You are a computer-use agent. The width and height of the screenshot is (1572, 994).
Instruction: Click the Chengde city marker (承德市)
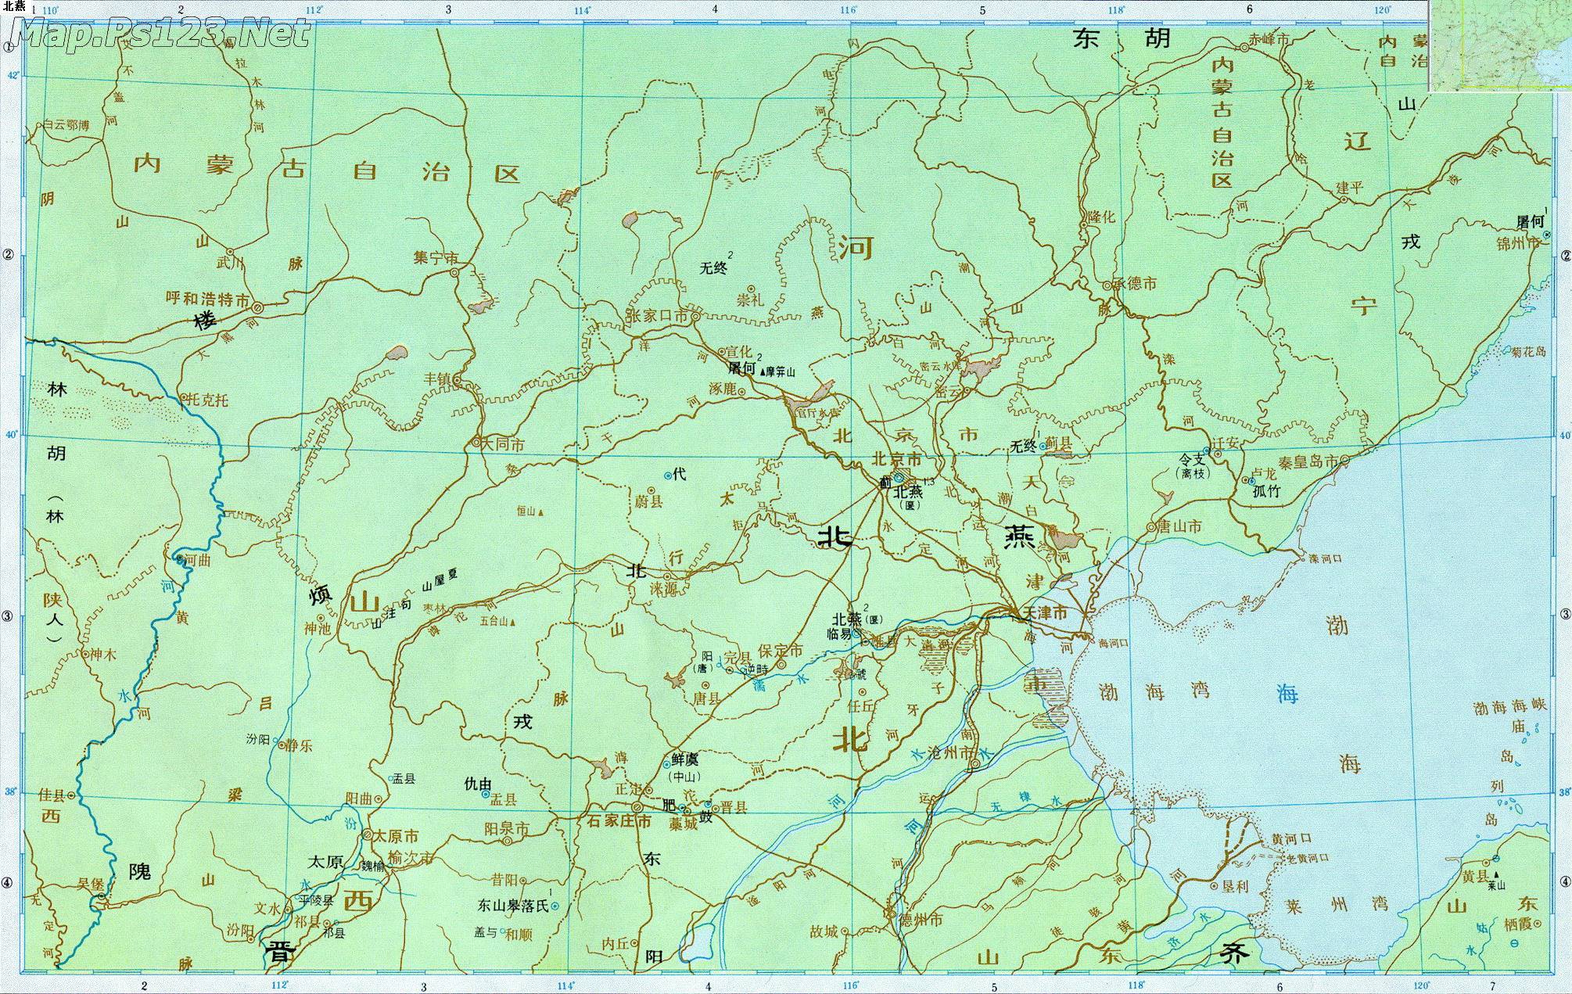pos(1107,285)
